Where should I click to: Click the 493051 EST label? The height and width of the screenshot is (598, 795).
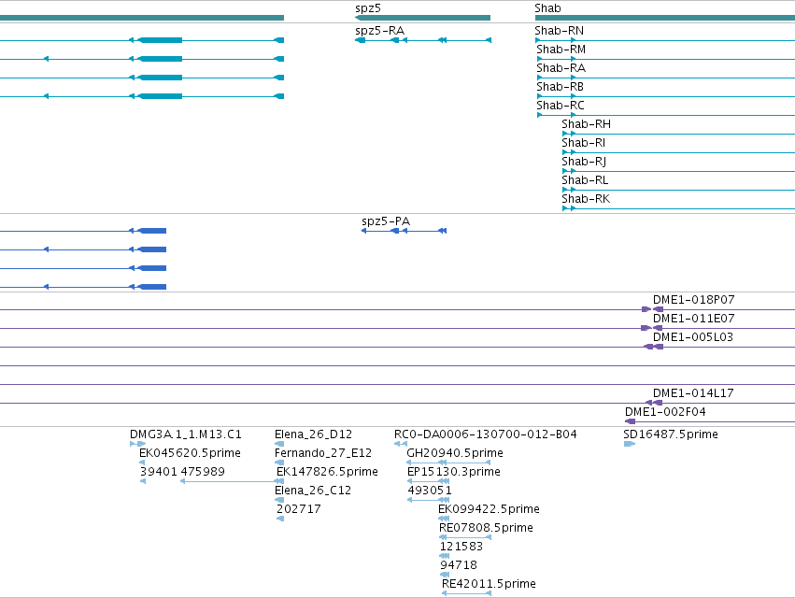pyautogui.click(x=430, y=491)
